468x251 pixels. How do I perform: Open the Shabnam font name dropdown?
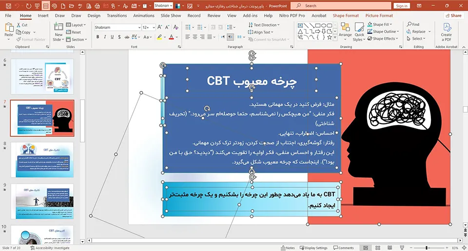click(x=139, y=27)
